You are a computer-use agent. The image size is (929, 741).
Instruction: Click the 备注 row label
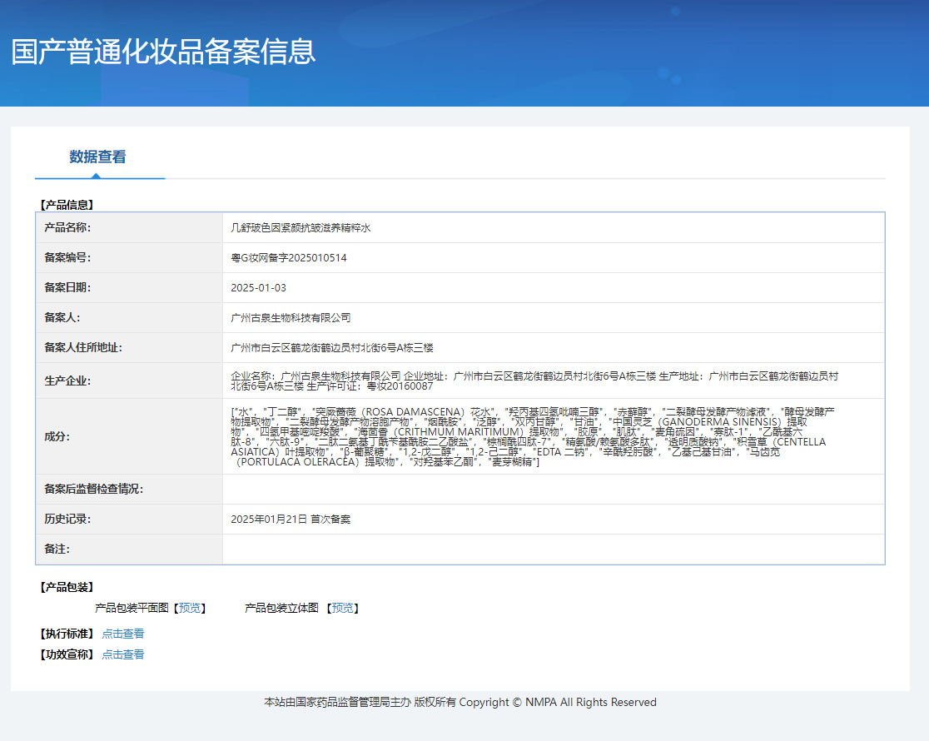(57, 550)
